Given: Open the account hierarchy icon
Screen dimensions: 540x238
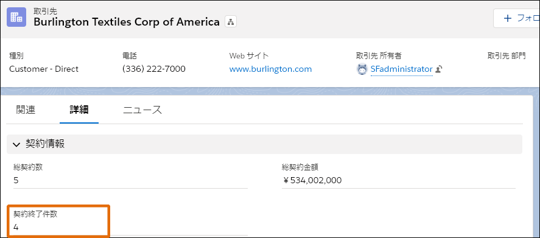Looking at the screenshot, I should point(231,22).
